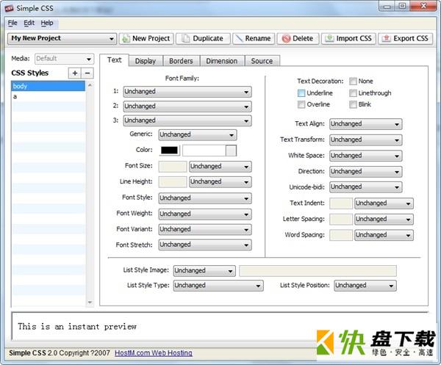Image resolution: width=441 pixels, height=365 pixels.
Task: Click the Text Indent value field
Action: pyautogui.click(x=341, y=203)
